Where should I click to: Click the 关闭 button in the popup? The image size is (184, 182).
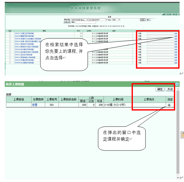pyautogui.click(x=170, y=89)
